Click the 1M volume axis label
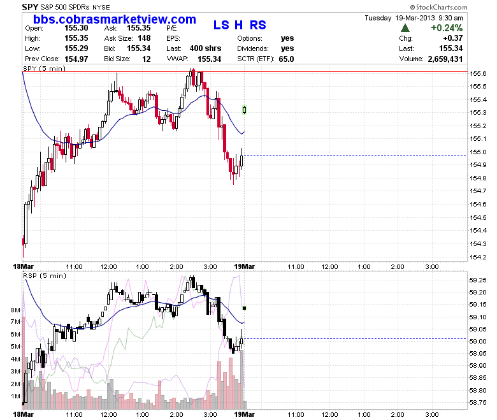This screenshot has width=497, height=420. click(x=15, y=396)
